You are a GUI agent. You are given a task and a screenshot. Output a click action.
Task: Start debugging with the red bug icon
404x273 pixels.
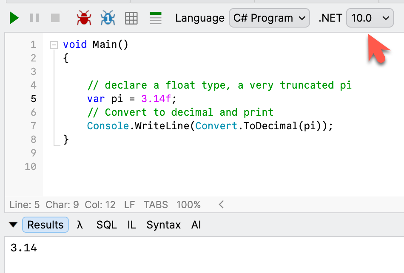pos(84,18)
